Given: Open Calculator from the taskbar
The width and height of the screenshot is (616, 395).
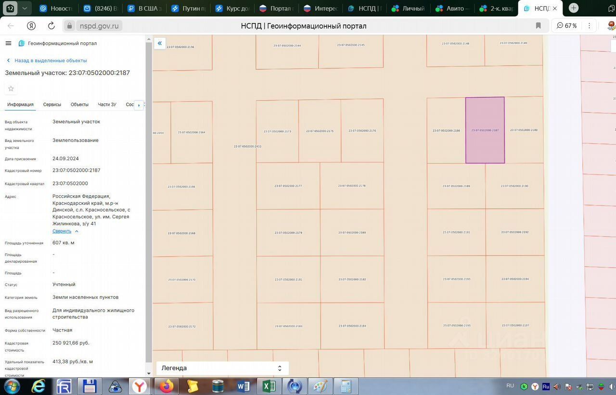Looking at the screenshot, I should coord(346,386).
